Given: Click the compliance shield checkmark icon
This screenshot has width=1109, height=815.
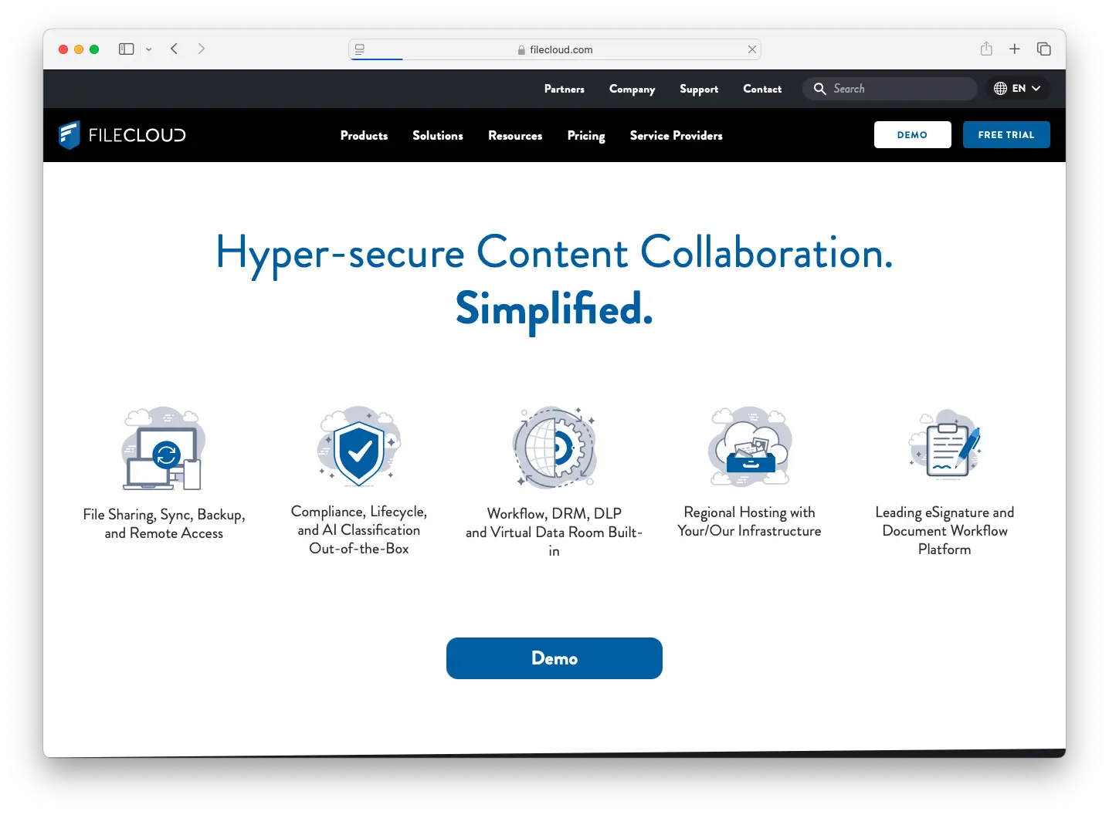Looking at the screenshot, I should pyautogui.click(x=359, y=448).
